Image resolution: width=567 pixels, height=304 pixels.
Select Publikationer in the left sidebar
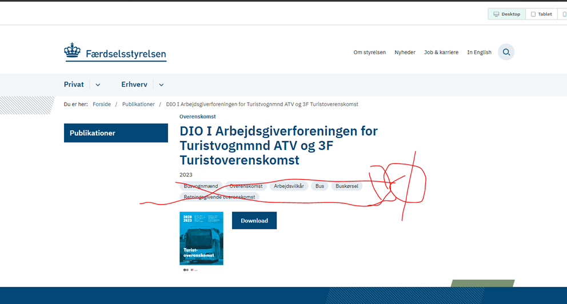[x=115, y=133]
